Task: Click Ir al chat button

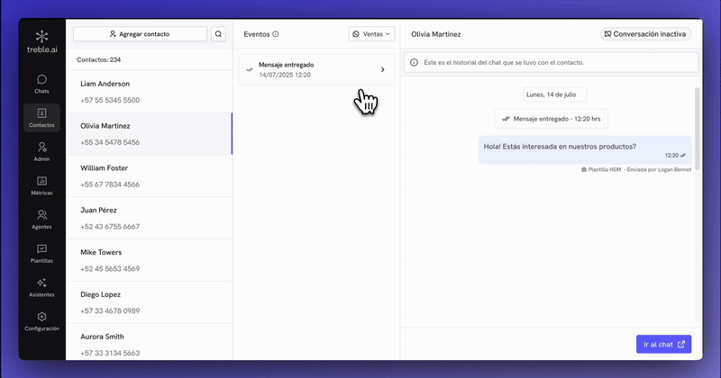Action: click(x=663, y=345)
